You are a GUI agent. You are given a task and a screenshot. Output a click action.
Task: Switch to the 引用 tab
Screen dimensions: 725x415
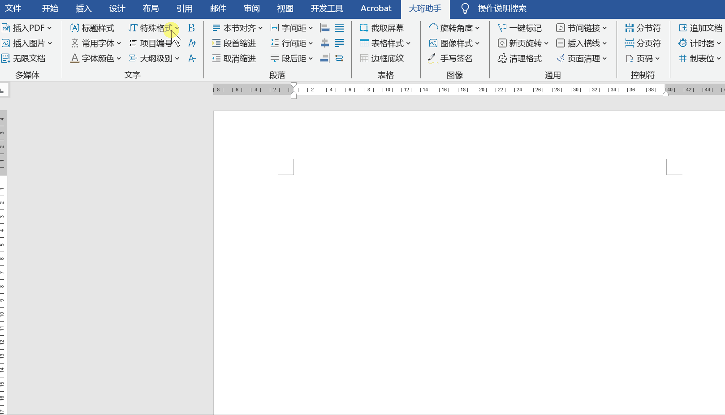[x=185, y=9]
